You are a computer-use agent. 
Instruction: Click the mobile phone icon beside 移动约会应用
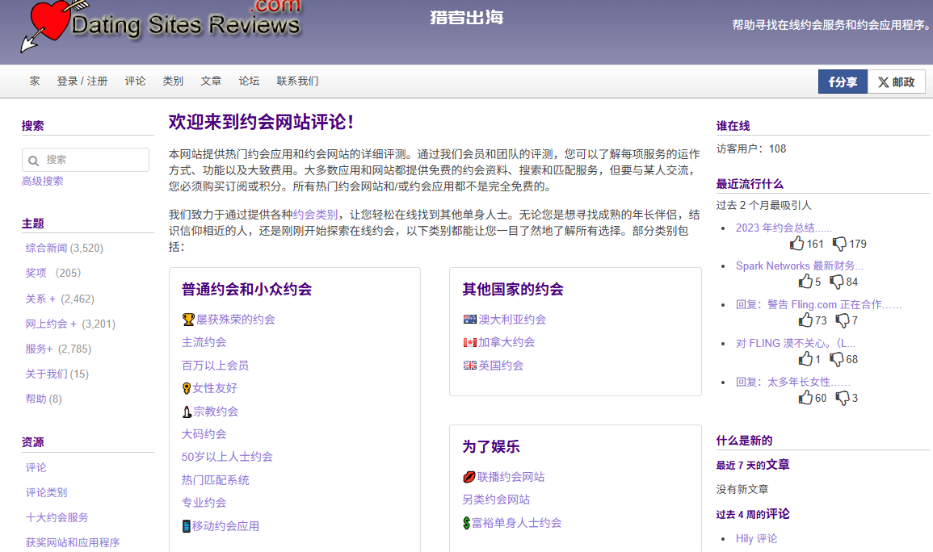click(187, 526)
